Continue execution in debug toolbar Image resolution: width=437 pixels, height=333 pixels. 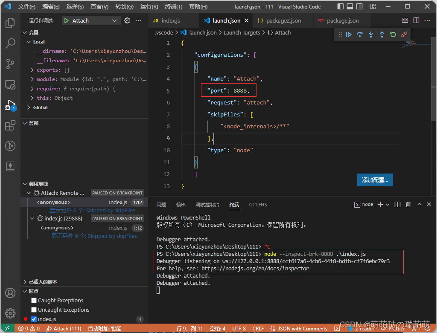(x=349, y=35)
